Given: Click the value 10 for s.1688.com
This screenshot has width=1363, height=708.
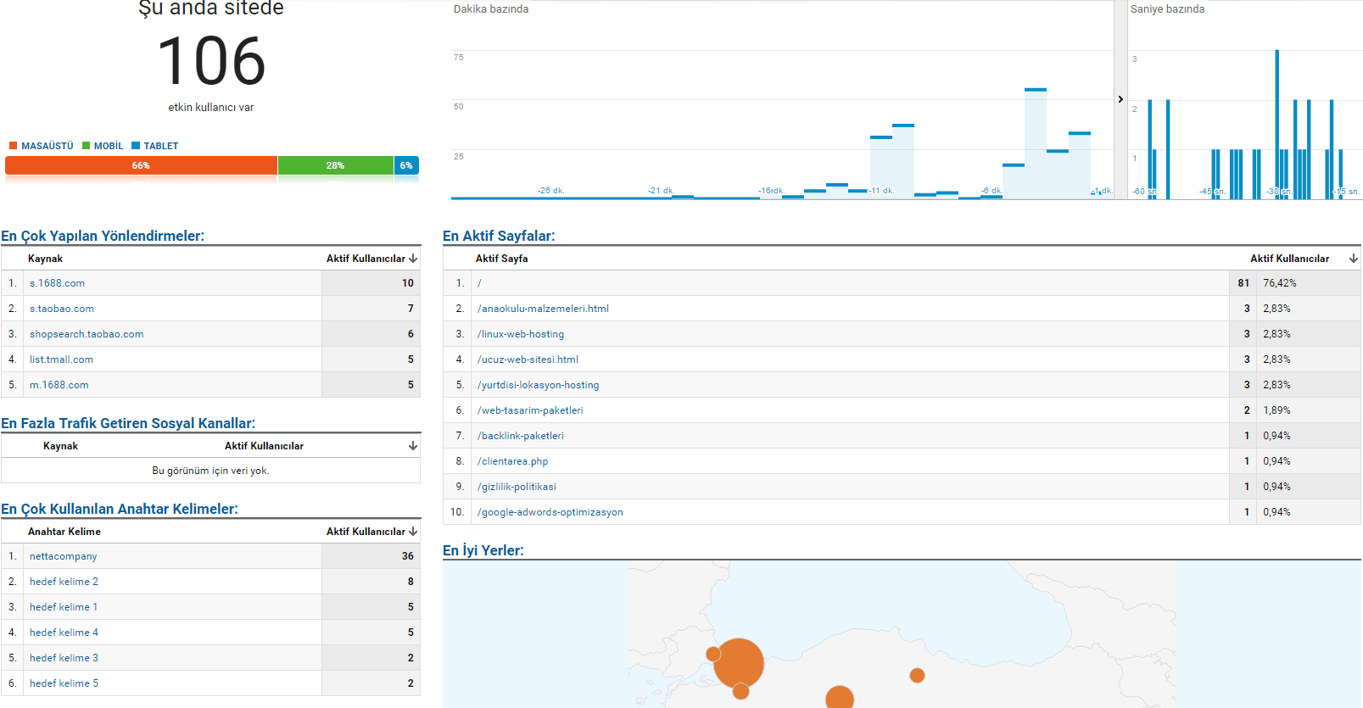Looking at the screenshot, I should (408, 283).
